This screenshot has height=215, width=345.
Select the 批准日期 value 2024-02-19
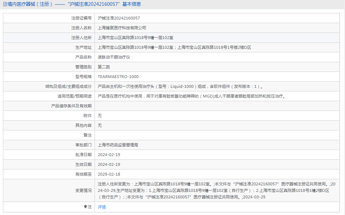pyautogui.click(x=109, y=155)
